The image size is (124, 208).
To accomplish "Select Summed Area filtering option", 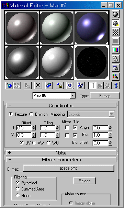I will pos(18,189).
